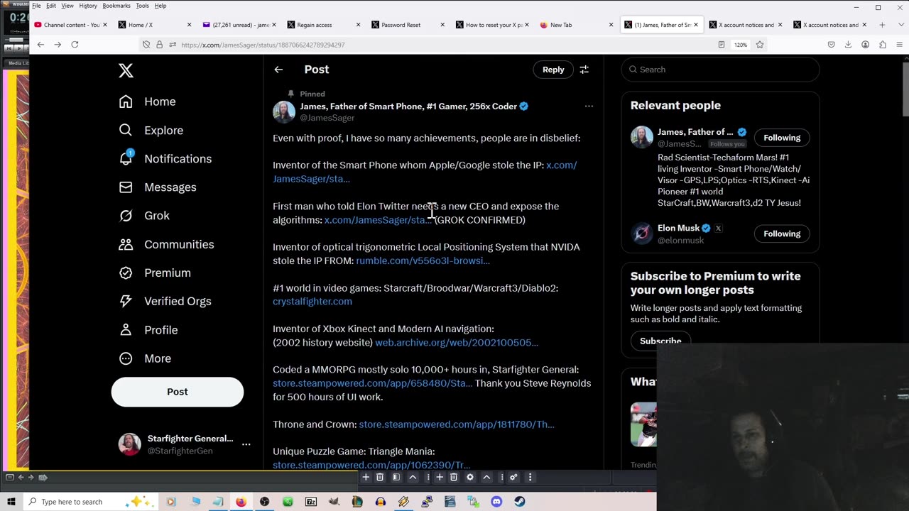Viewport: 909px width, 511px height.
Task: Open a new tab with plus button
Action: (x=882, y=25)
